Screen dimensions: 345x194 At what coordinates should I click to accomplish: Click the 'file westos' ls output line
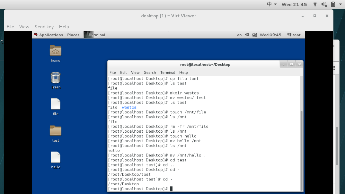122,107
